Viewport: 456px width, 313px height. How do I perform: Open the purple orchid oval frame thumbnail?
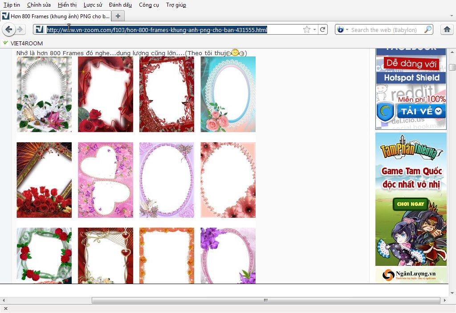[x=228, y=256]
